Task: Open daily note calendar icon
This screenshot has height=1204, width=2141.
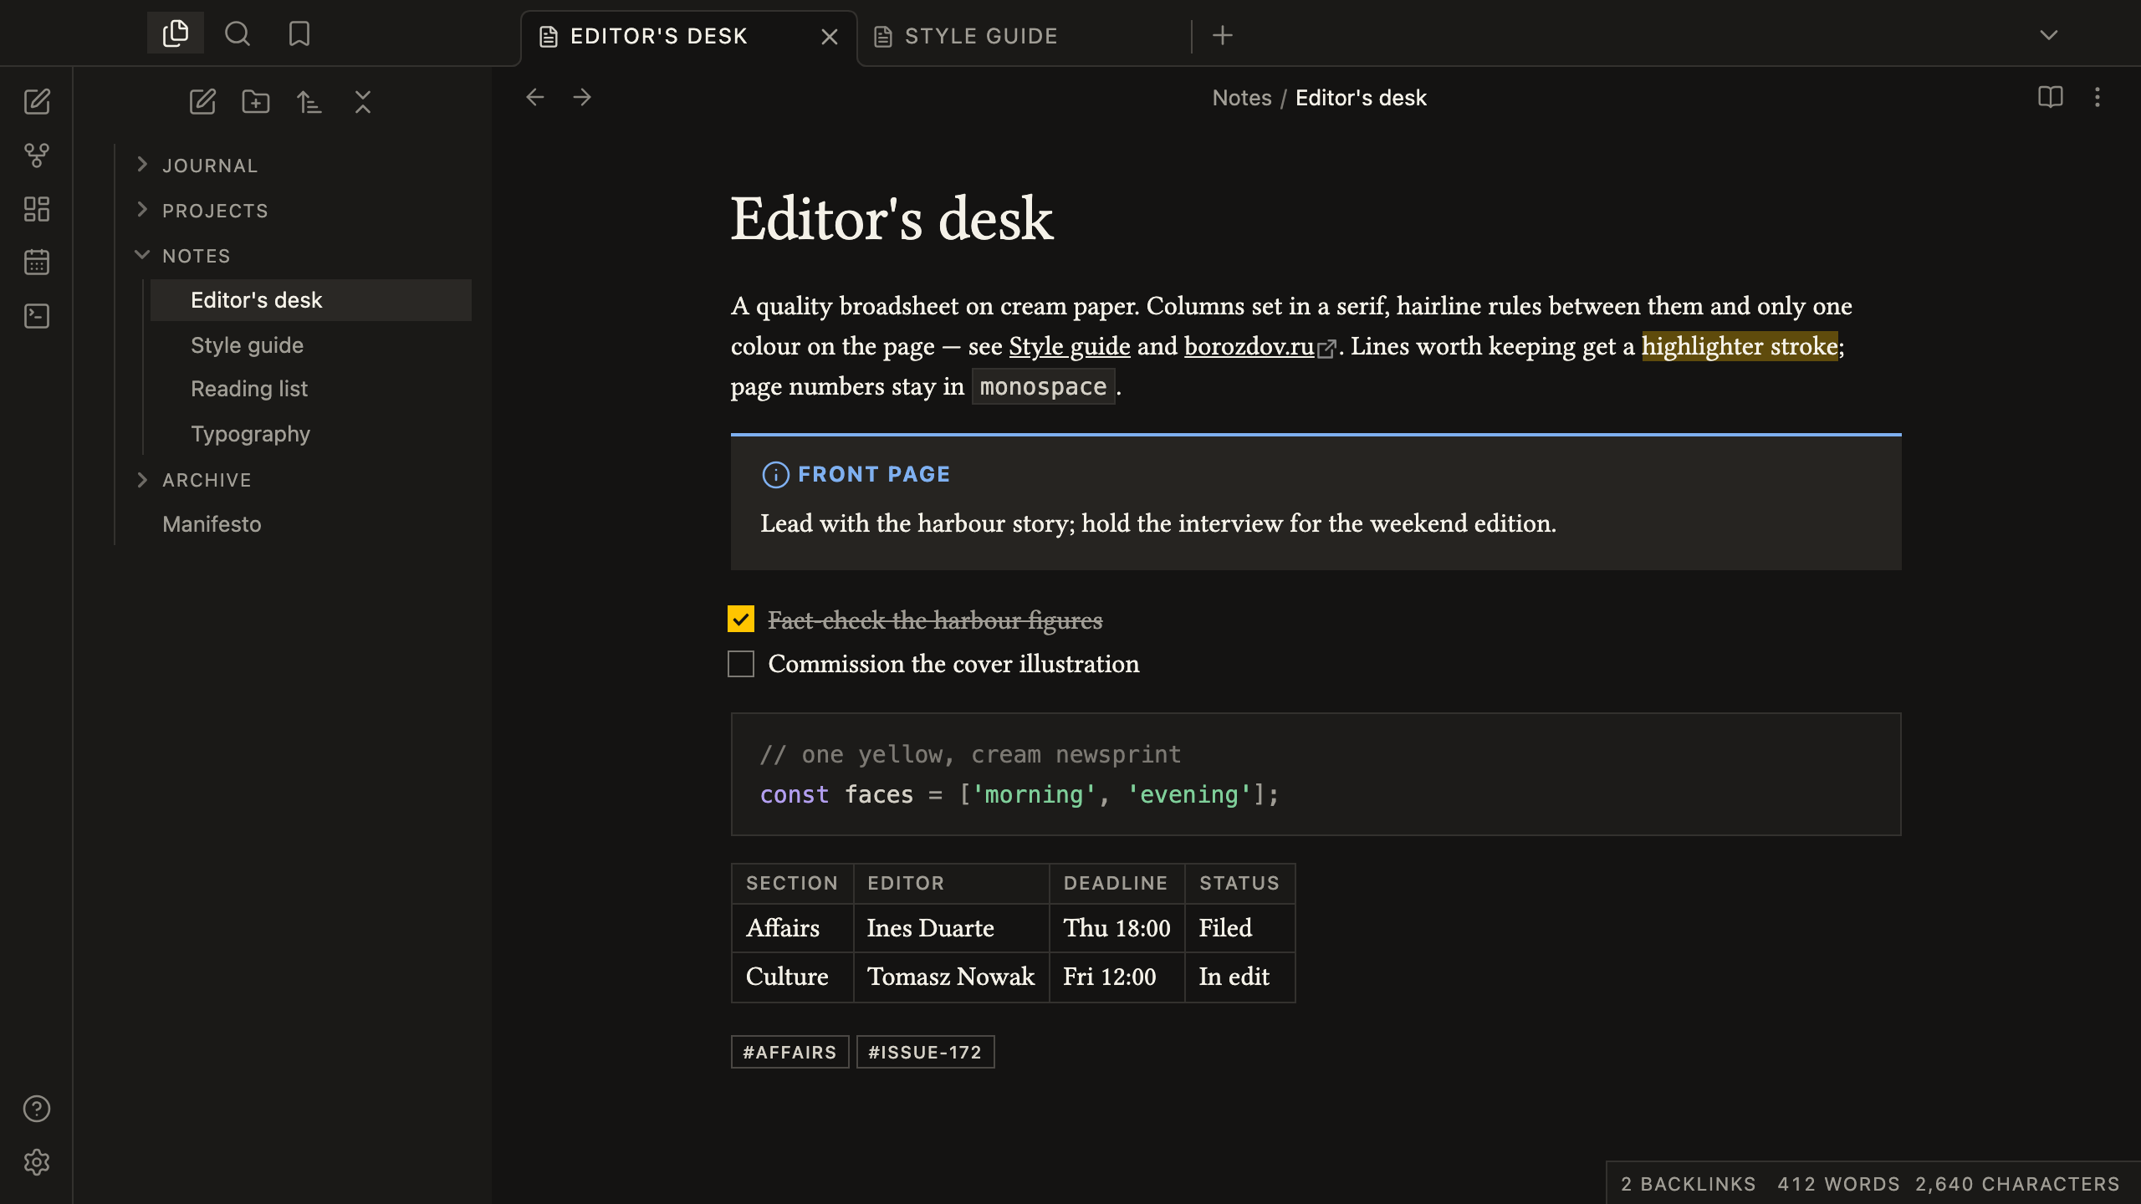Action: coord(37,263)
